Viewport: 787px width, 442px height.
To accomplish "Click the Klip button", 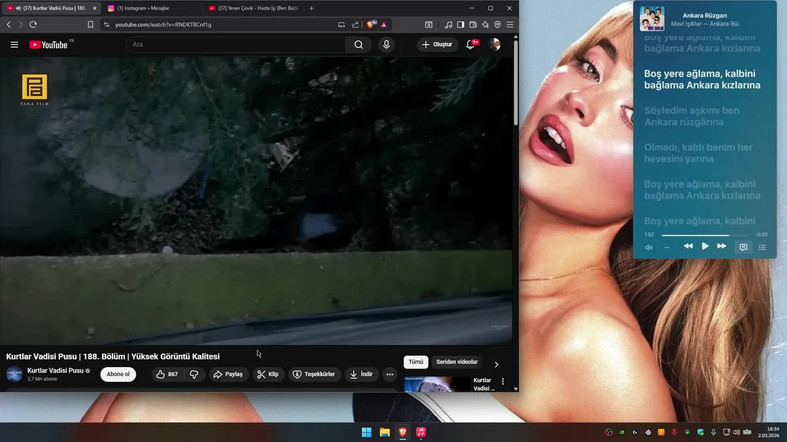I will 268,374.
